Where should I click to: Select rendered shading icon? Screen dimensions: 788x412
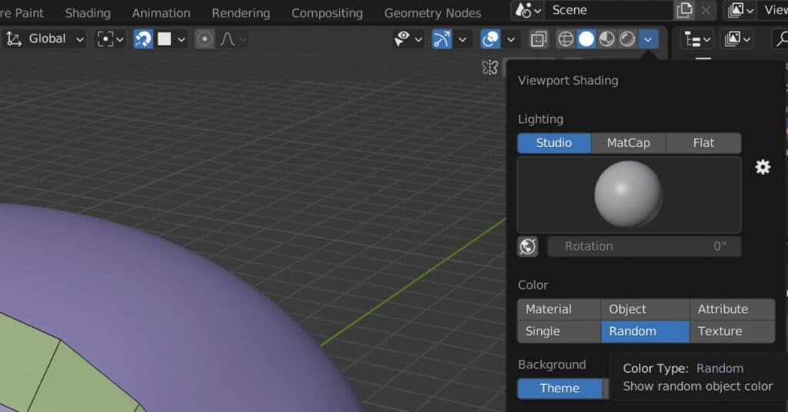pyautogui.click(x=627, y=39)
